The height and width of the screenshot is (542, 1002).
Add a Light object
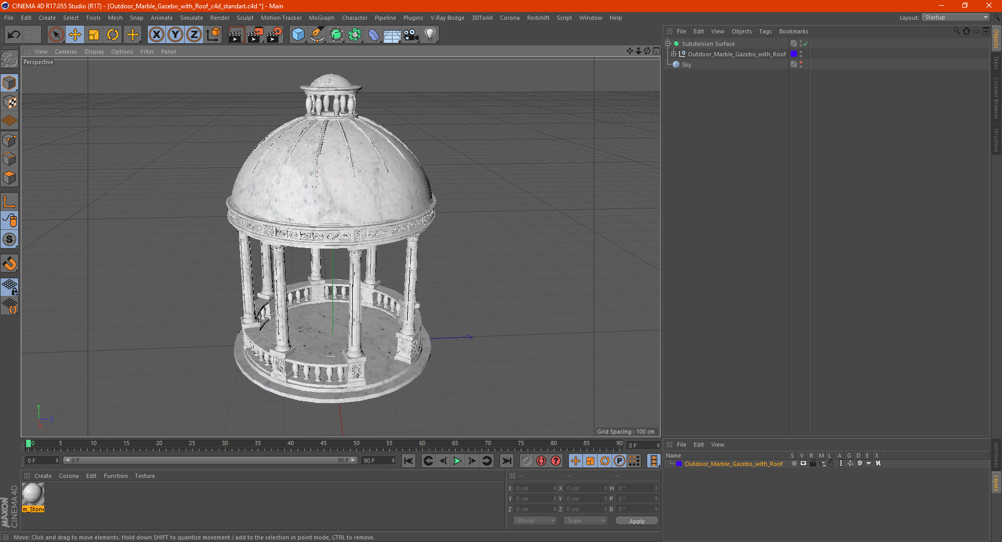430,35
